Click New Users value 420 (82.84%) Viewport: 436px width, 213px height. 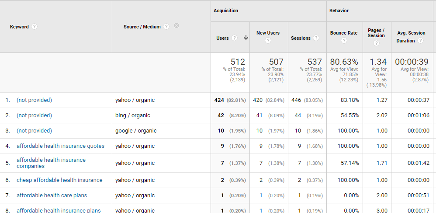click(x=269, y=100)
